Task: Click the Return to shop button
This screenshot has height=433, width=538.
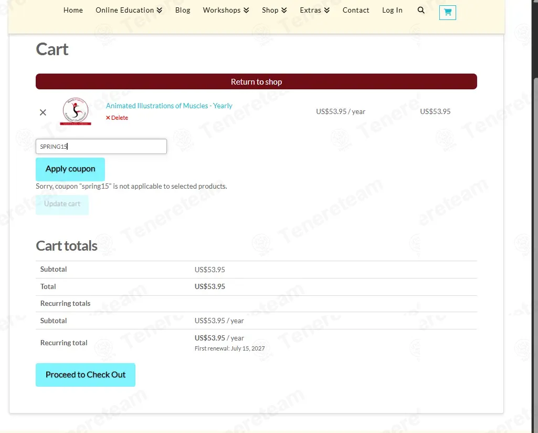Action: click(256, 81)
